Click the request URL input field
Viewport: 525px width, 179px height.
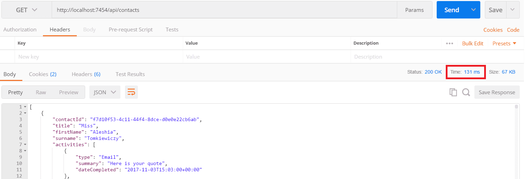point(223,10)
